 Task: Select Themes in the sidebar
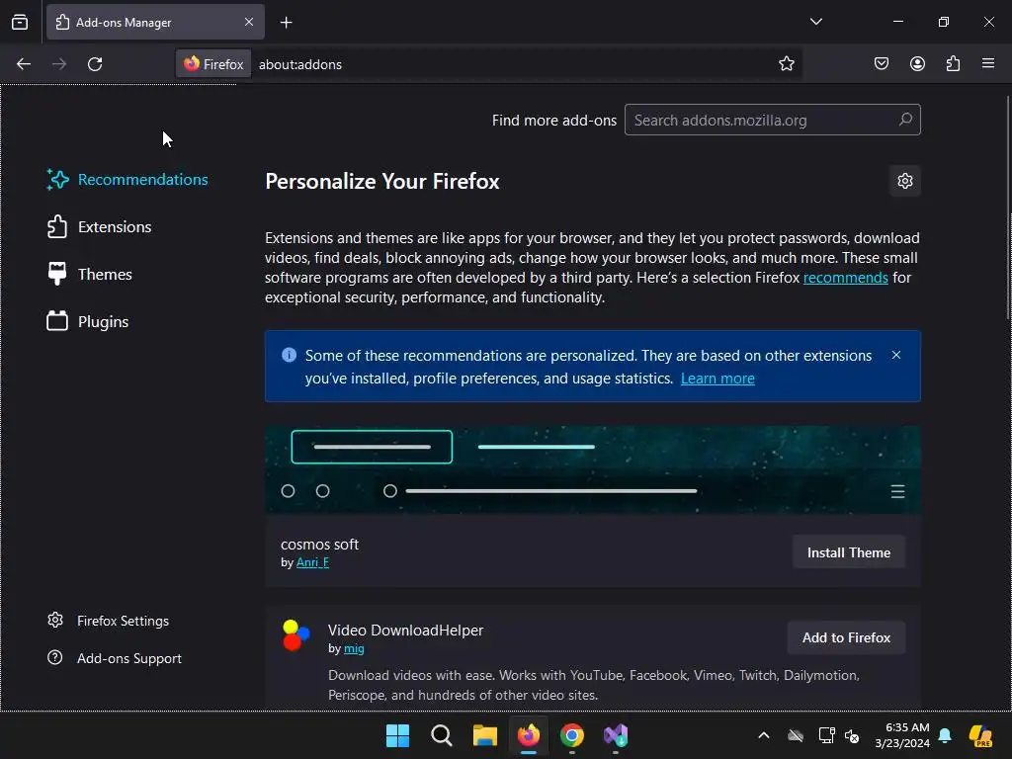pyautogui.click(x=90, y=275)
